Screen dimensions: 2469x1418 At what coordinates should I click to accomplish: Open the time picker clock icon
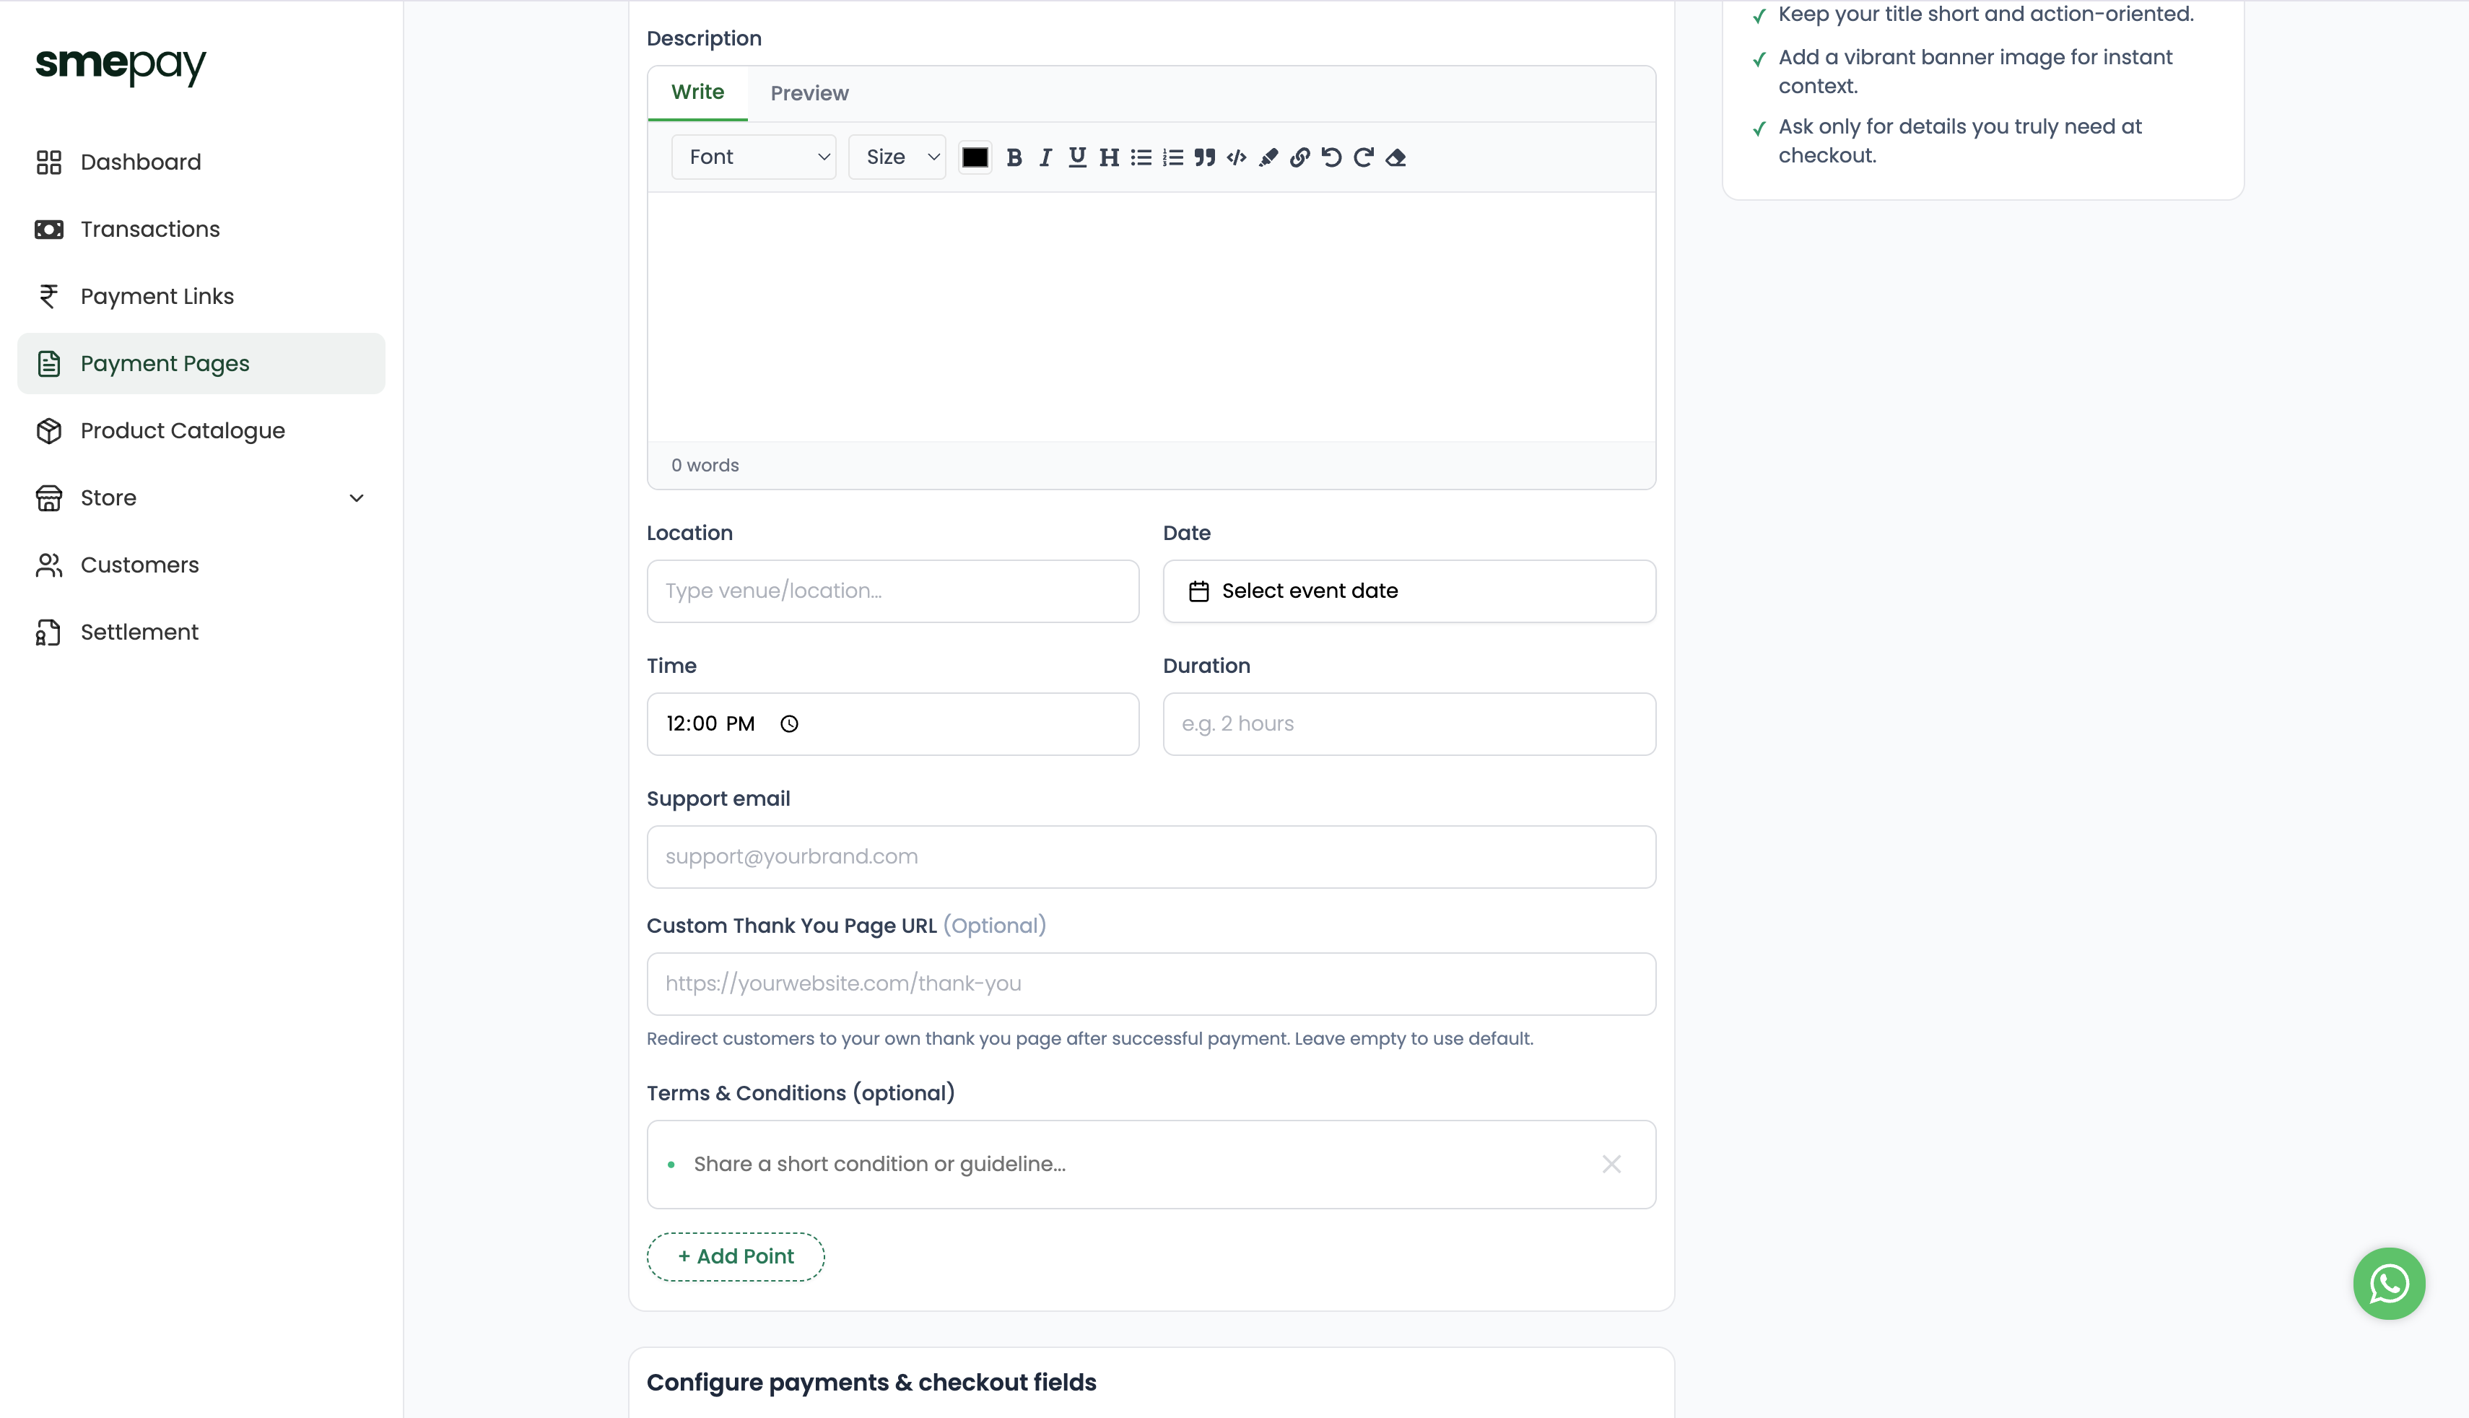tap(788, 723)
